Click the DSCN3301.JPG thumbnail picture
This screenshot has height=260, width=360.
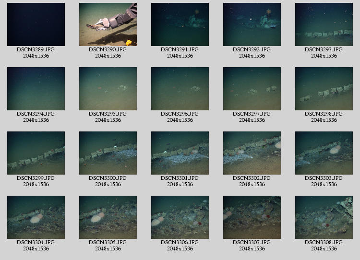[180, 153]
